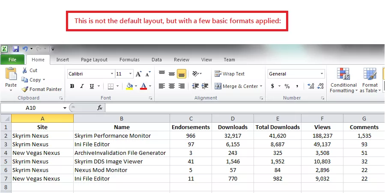Apply accounting dollar format
This screenshot has width=385, height=193.
272,86
